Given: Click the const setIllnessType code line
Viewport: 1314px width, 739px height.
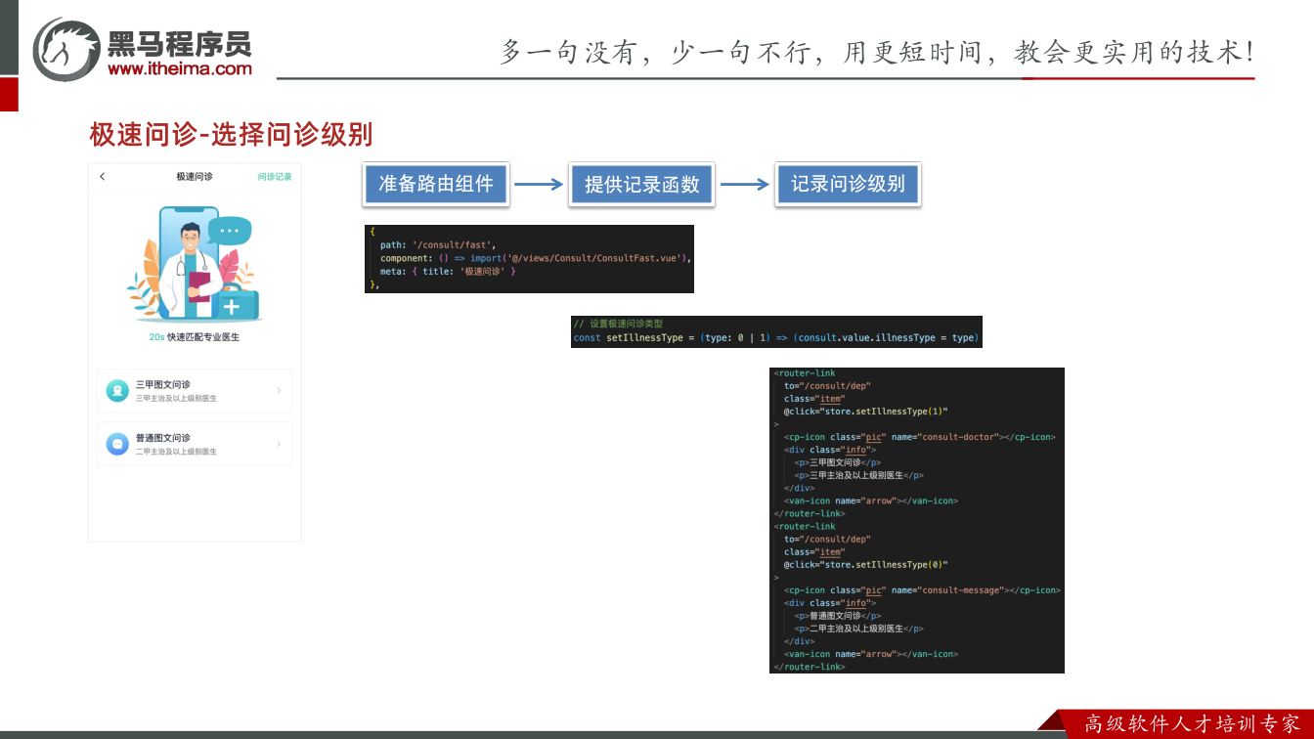Looking at the screenshot, I should coord(775,338).
